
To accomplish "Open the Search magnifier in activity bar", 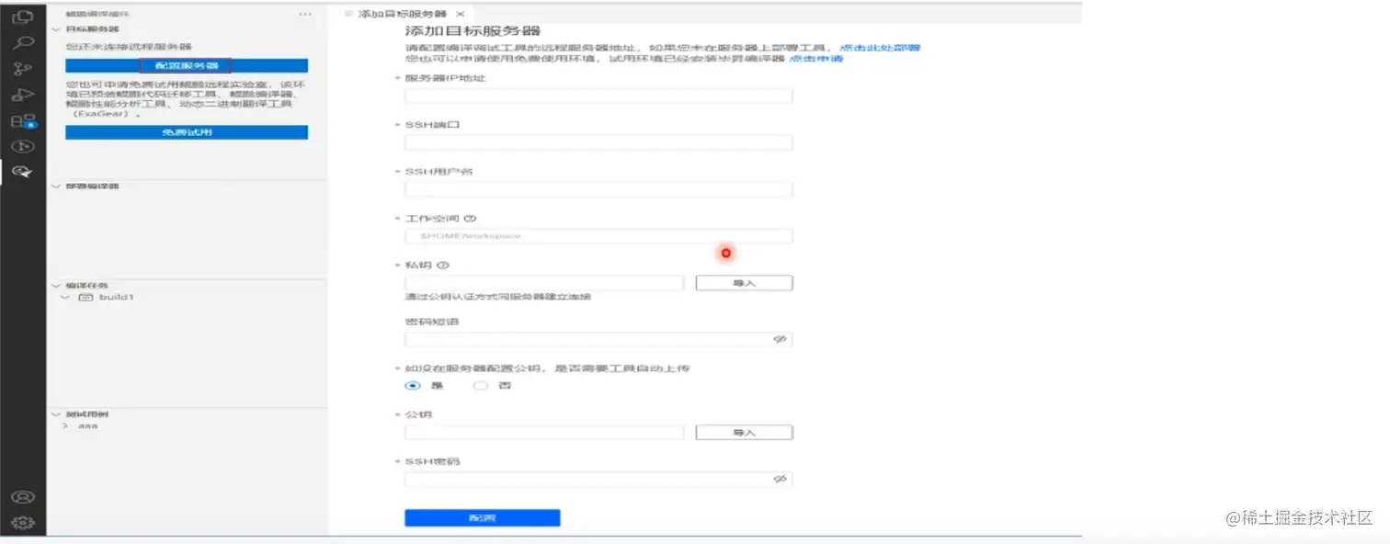I will click(x=22, y=42).
